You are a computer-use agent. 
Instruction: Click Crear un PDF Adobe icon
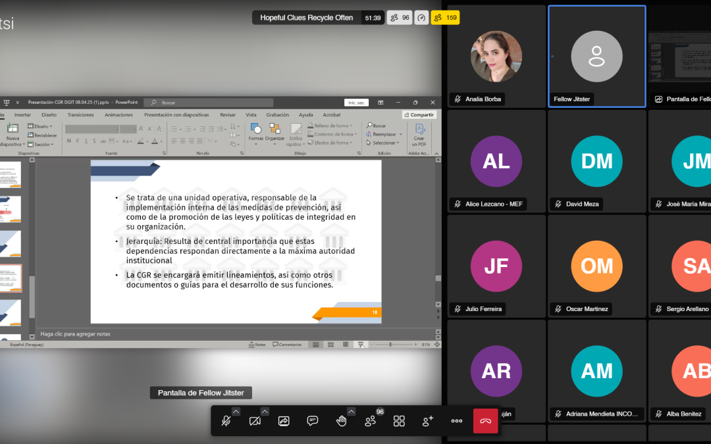[x=419, y=135]
